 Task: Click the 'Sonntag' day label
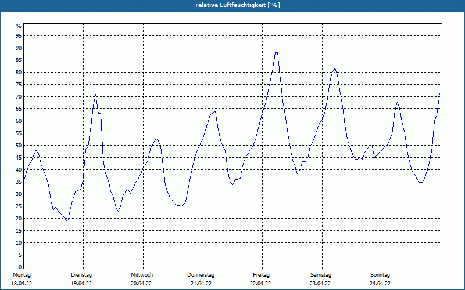point(380,275)
